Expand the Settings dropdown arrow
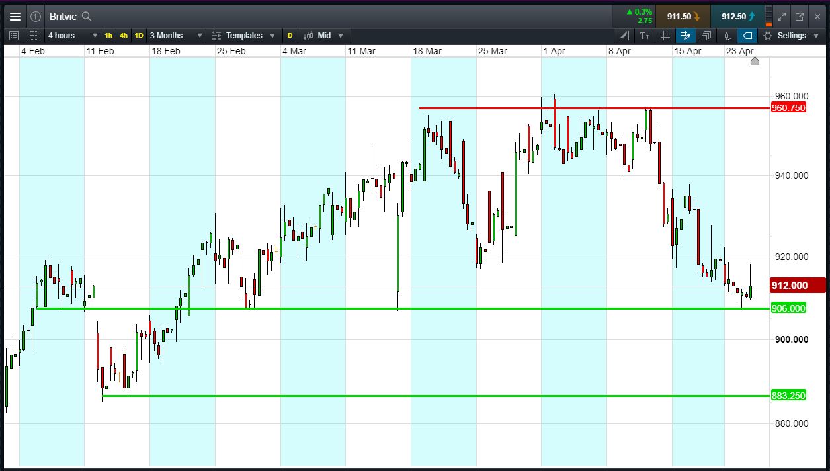 [x=817, y=36]
